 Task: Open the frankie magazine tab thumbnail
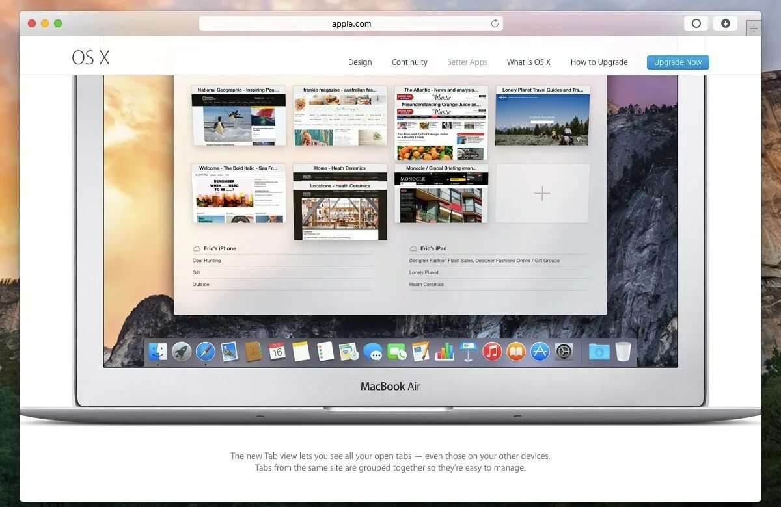pyautogui.click(x=340, y=115)
